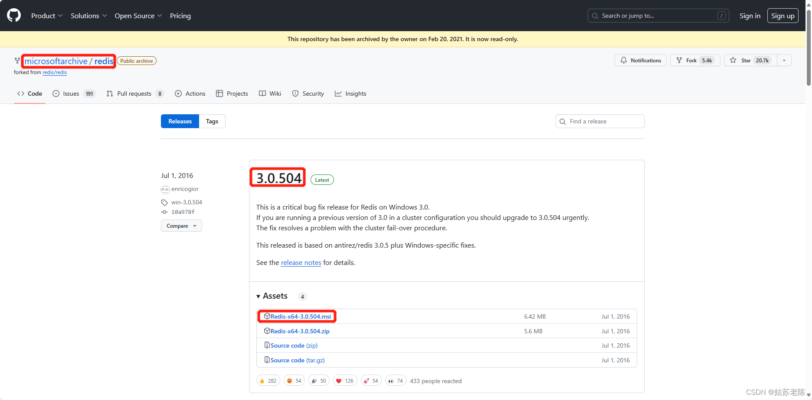Select the Releases tab

click(x=180, y=121)
